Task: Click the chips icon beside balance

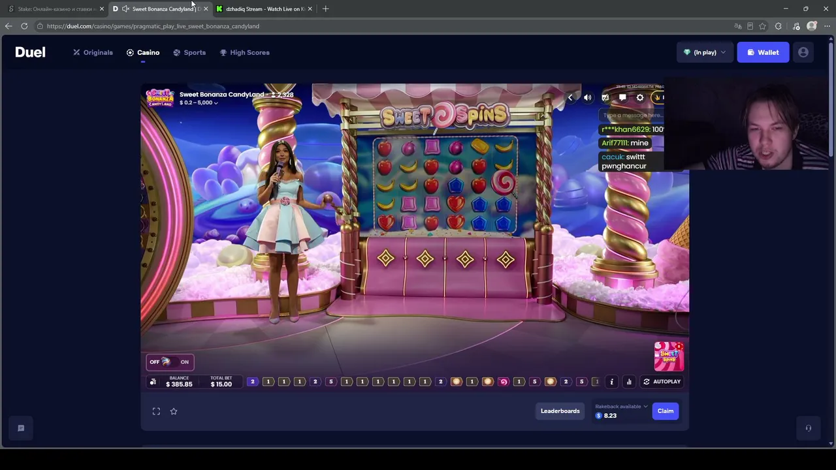Action: (153, 382)
